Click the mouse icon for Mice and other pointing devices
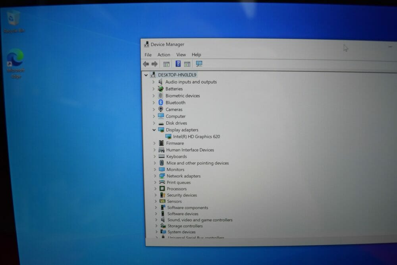Viewport: 397px width, 265px height. click(x=162, y=163)
